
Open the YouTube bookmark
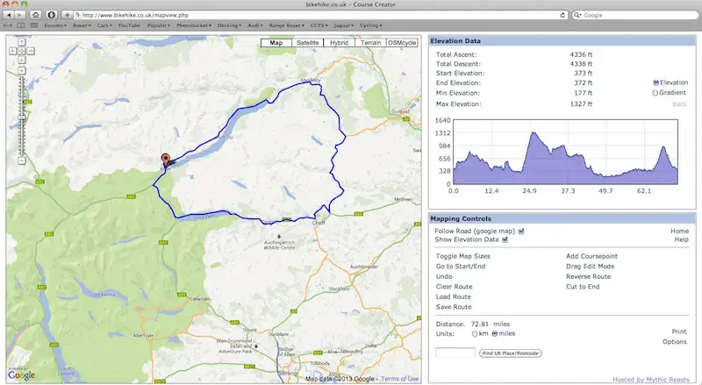[129, 25]
